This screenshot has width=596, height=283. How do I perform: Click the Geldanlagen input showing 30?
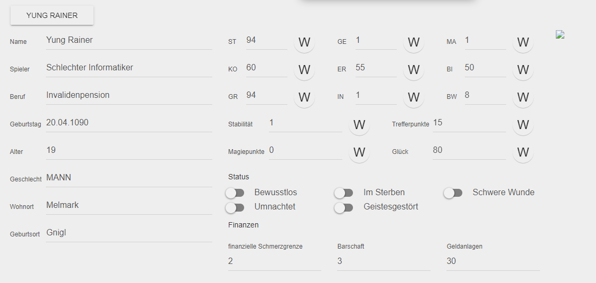click(493, 261)
